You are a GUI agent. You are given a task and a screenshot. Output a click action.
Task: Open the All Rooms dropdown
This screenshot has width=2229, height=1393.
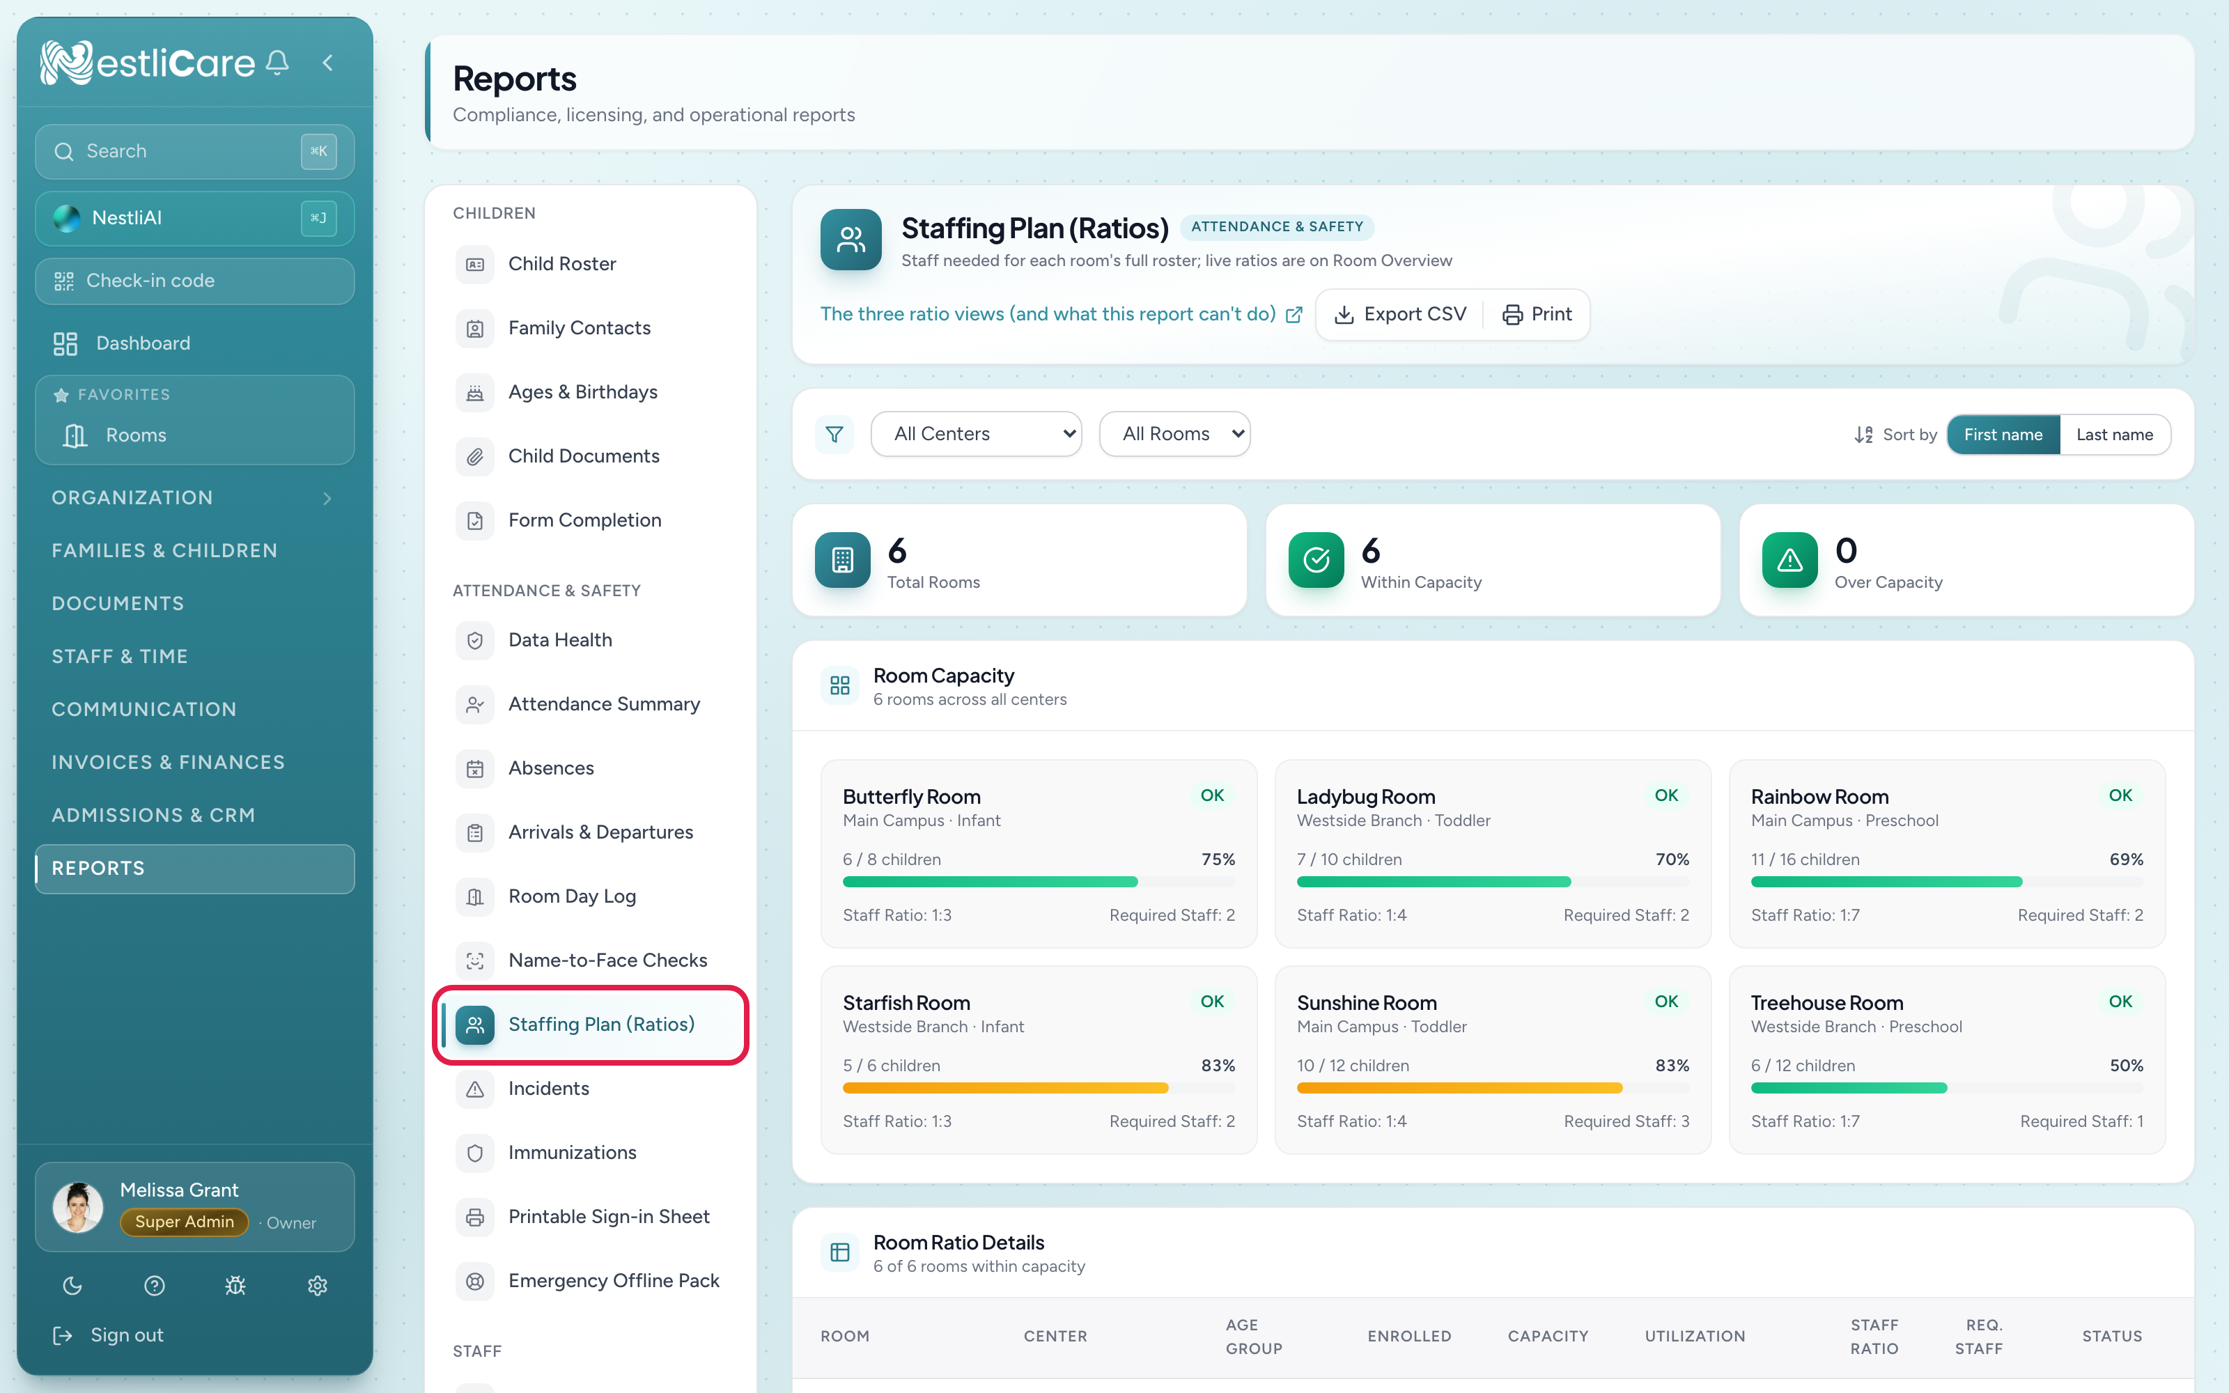(1174, 434)
